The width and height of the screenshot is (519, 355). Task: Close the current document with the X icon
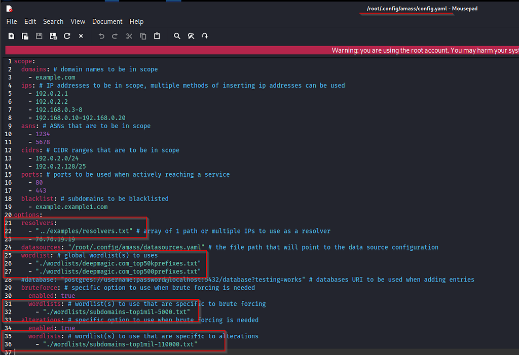tap(81, 36)
